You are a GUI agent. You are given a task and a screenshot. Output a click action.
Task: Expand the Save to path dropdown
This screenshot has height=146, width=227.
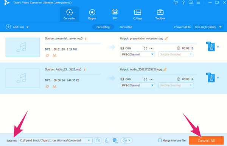point(89,140)
